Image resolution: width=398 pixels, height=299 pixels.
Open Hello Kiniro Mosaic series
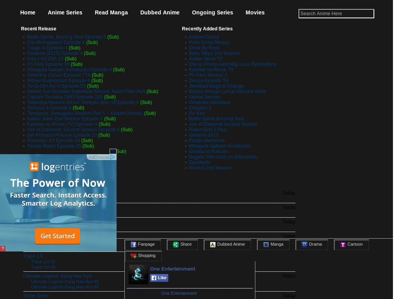pyautogui.click(x=209, y=42)
